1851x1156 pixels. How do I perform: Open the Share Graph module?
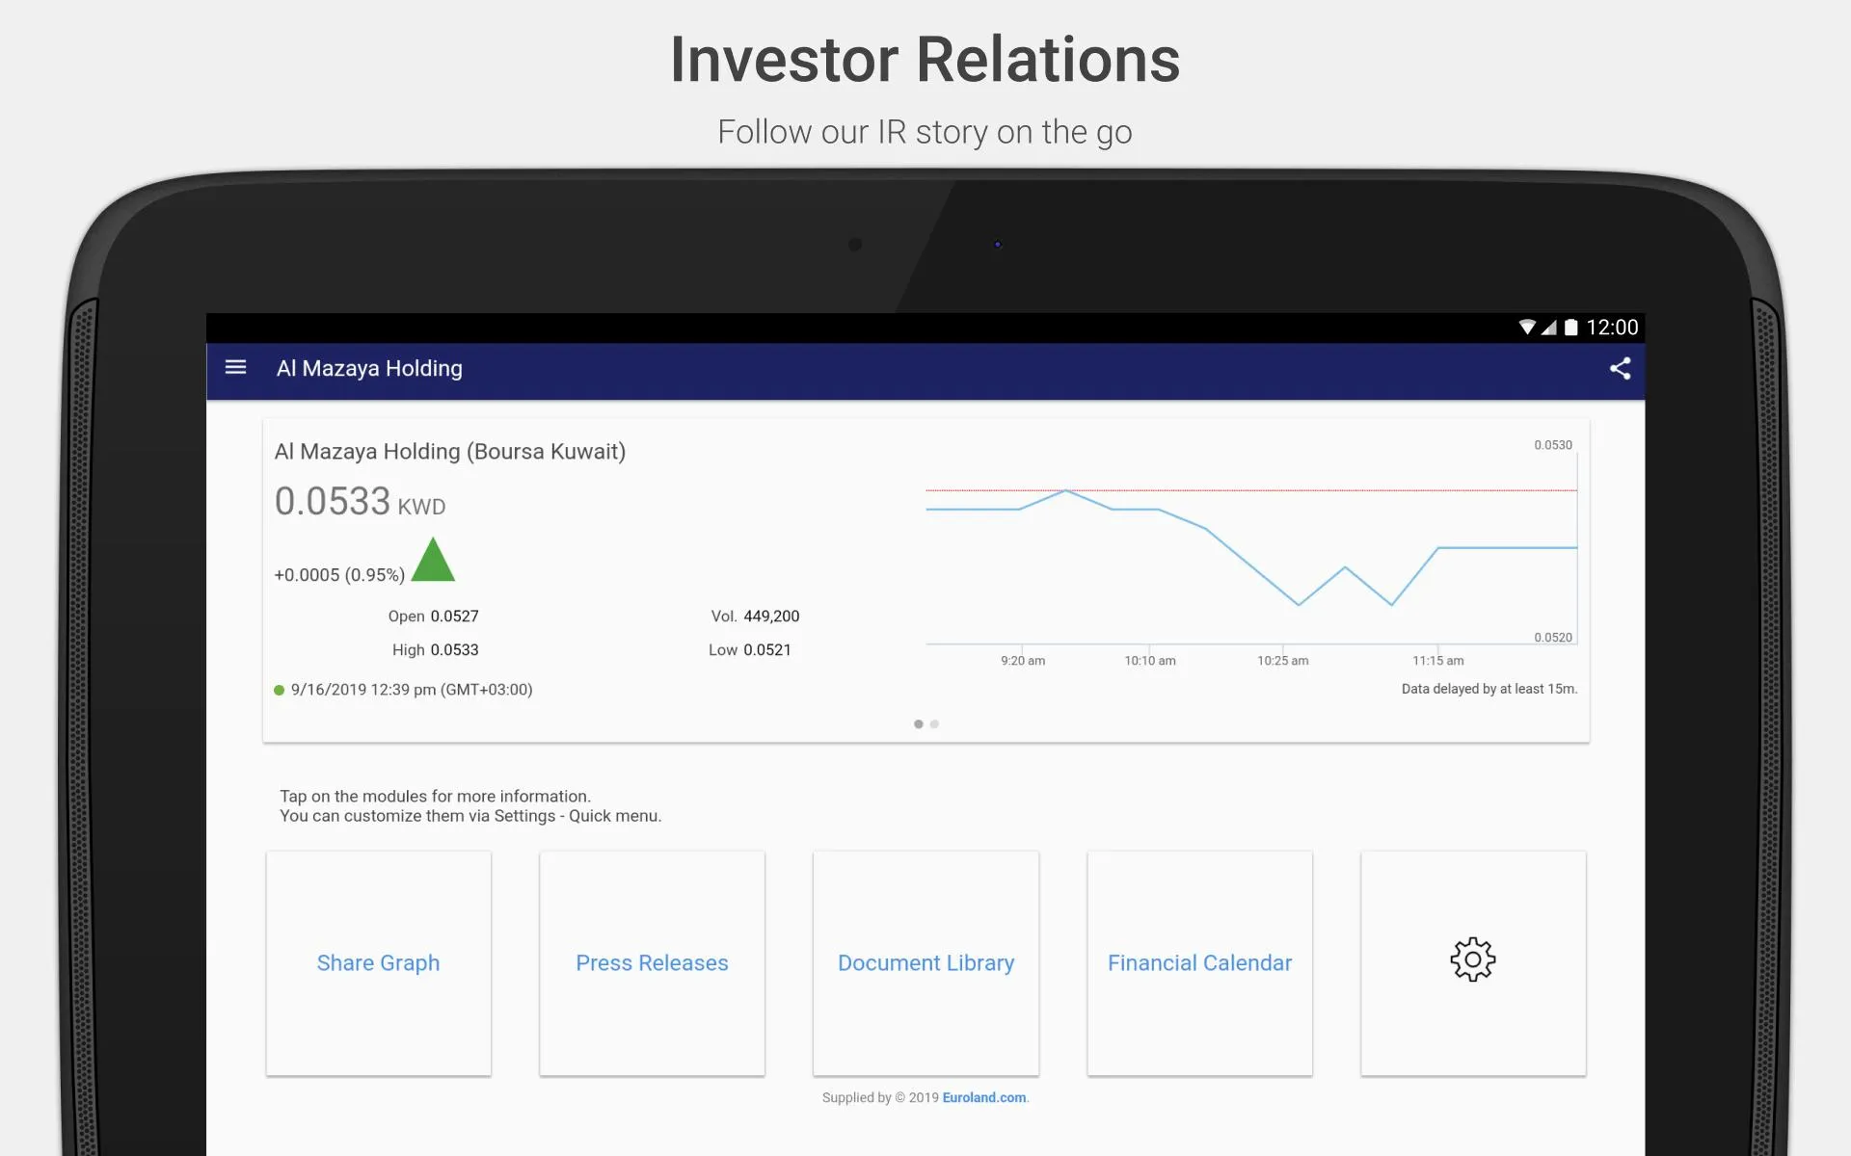point(377,961)
